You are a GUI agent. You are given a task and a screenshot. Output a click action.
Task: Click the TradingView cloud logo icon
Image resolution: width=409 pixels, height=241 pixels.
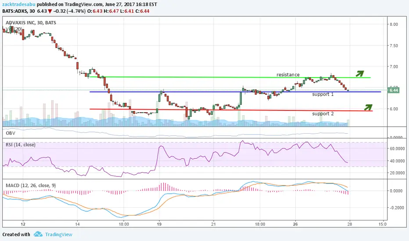tap(38, 234)
